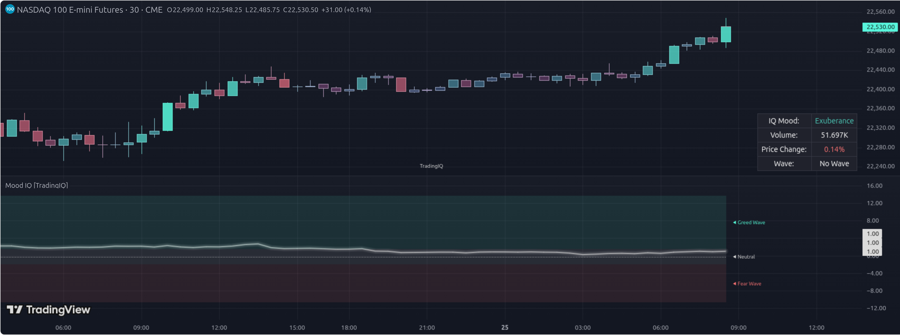Click the 12.00 indicator scale label
This screenshot has width=900, height=335.
coord(874,203)
